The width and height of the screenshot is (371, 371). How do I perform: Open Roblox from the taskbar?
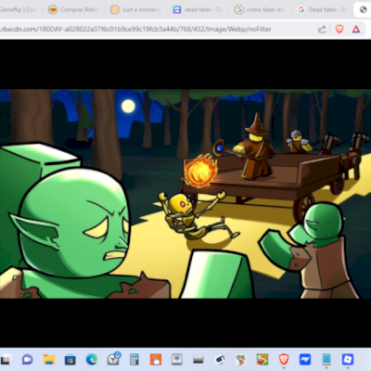(348, 359)
